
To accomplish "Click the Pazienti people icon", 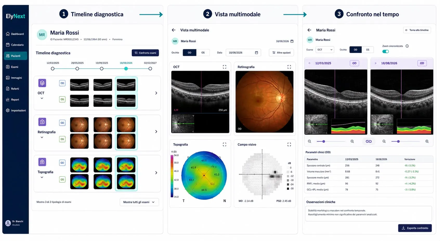I will coord(8,56).
